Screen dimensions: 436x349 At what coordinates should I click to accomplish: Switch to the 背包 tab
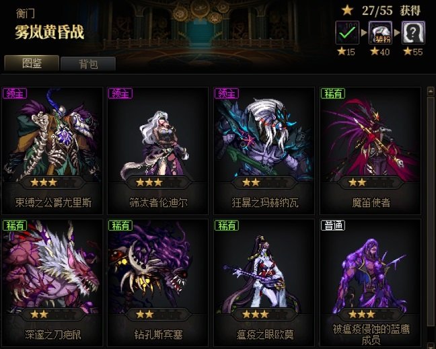click(88, 64)
